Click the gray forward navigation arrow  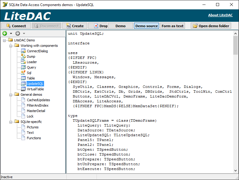(18, 34)
